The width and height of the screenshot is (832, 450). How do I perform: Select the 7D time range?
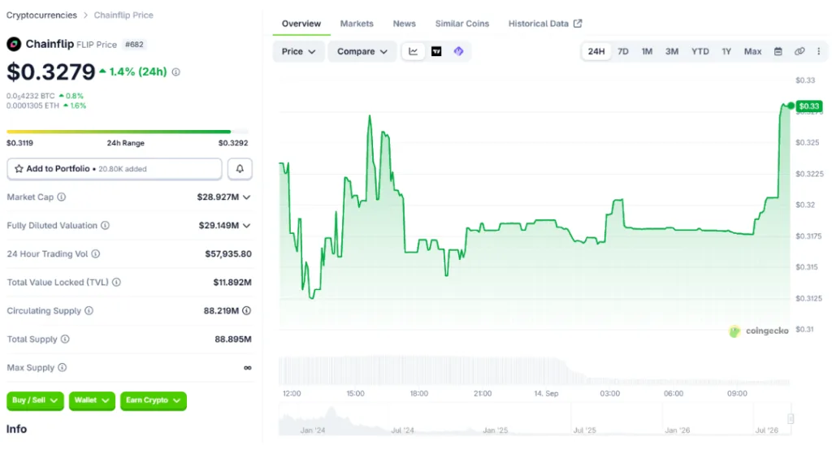point(623,51)
